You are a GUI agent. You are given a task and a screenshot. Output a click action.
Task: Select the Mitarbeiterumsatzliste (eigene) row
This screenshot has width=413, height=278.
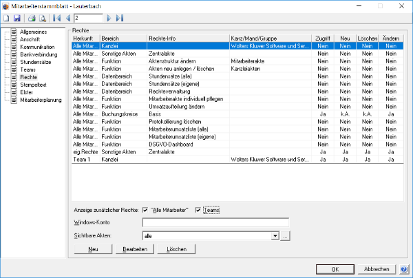(x=237, y=137)
